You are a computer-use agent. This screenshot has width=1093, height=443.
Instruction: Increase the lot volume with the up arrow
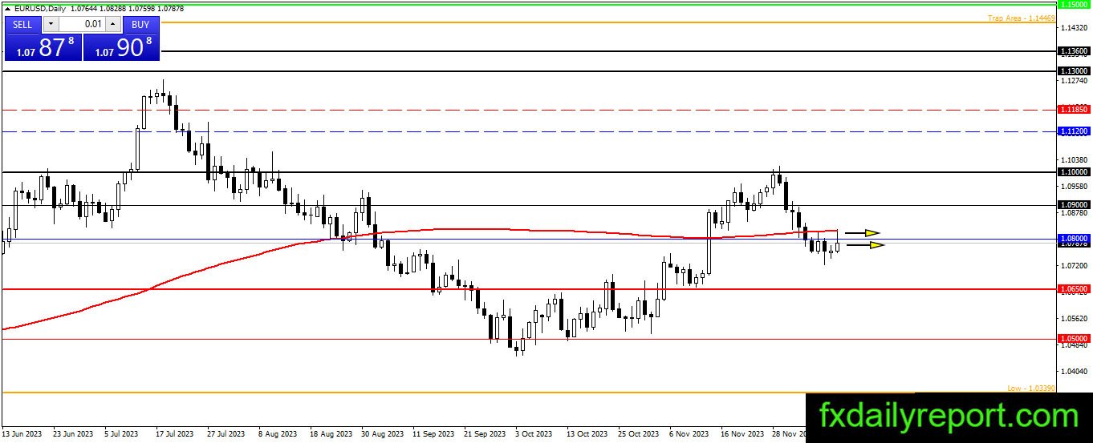(x=113, y=25)
